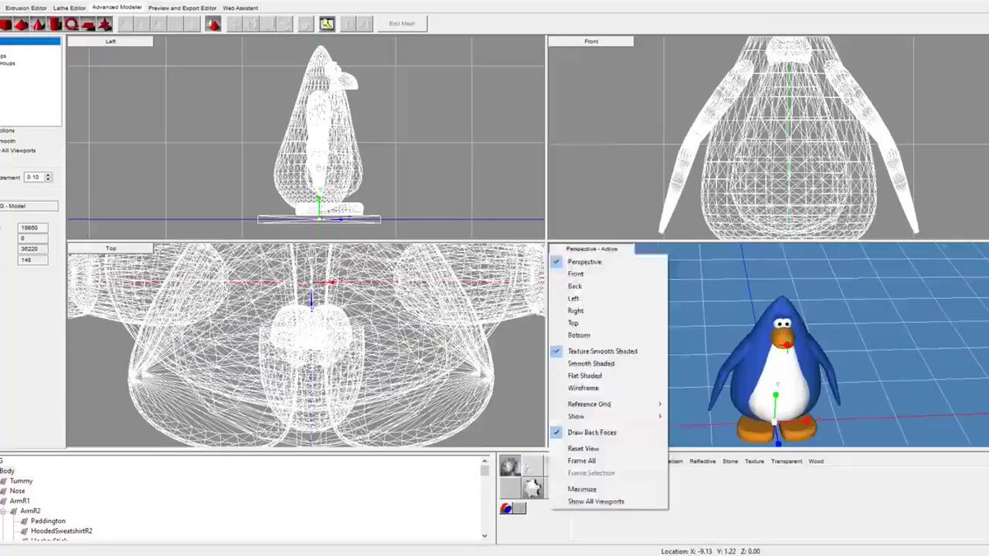
Task: Choose Front view in context menu
Action: point(575,274)
